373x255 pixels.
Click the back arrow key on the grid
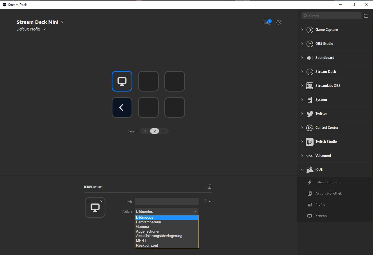click(x=122, y=107)
